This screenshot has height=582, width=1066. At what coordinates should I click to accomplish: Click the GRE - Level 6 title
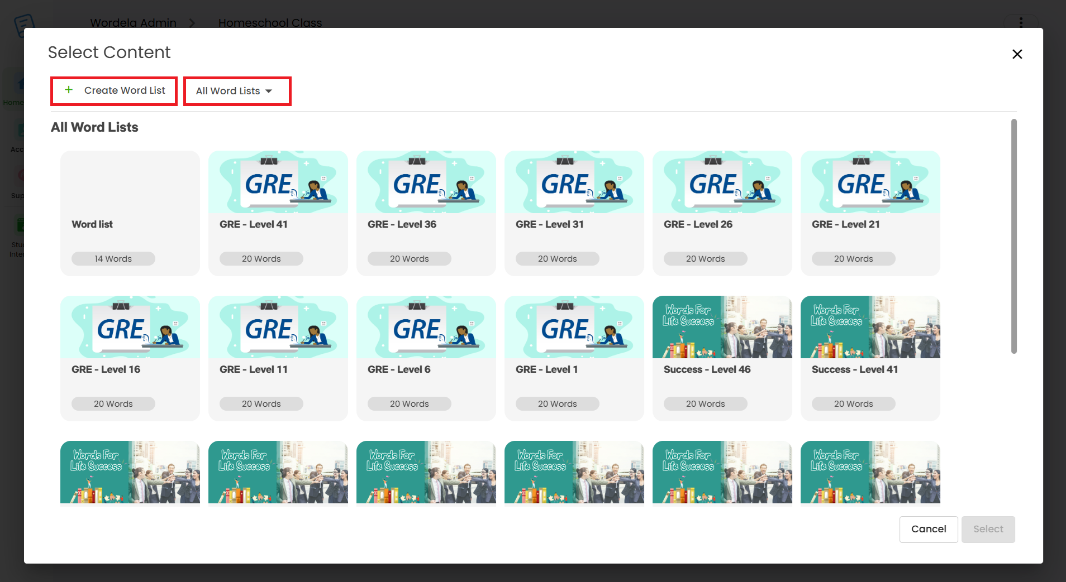pyautogui.click(x=399, y=369)
